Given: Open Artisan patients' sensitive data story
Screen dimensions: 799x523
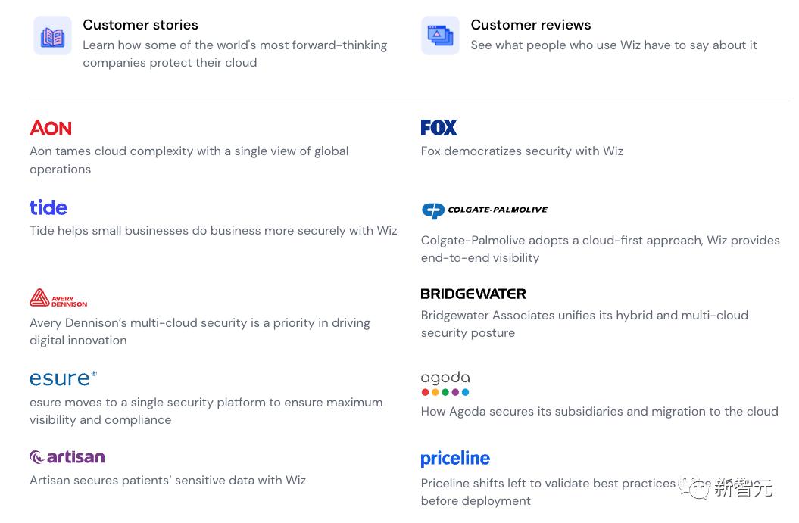Looking at the screenshot, I should tap(167, 481).
